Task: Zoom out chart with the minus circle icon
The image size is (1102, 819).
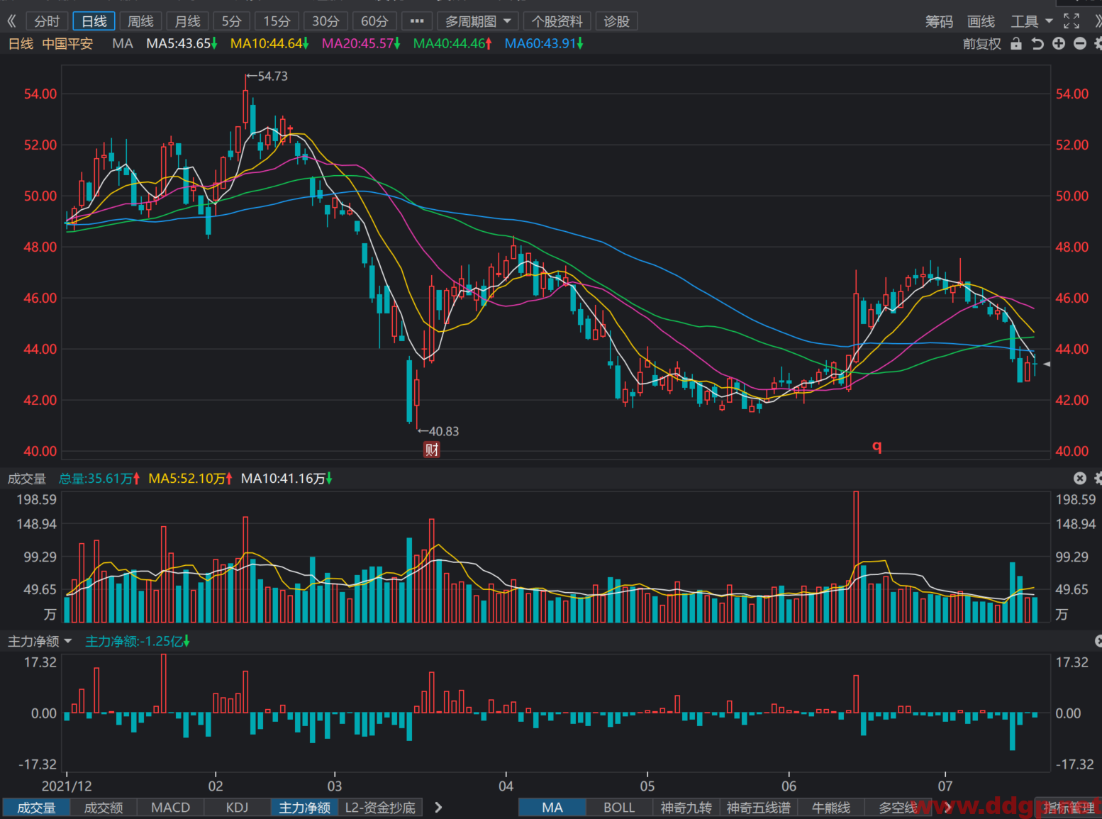Action: tap(1080, 44)
